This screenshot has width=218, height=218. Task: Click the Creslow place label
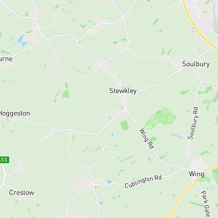pos(22,192)
